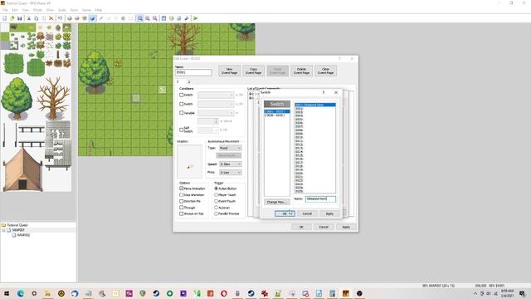This screenshot has height=299, width=531.
Task: Select the Parallel Process trigger
Action: (x=216, y=214)
